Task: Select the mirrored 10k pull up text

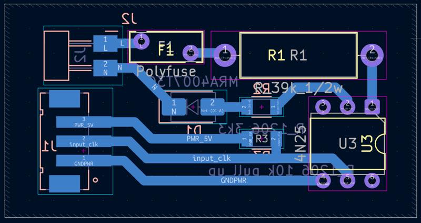Action: 280,171
